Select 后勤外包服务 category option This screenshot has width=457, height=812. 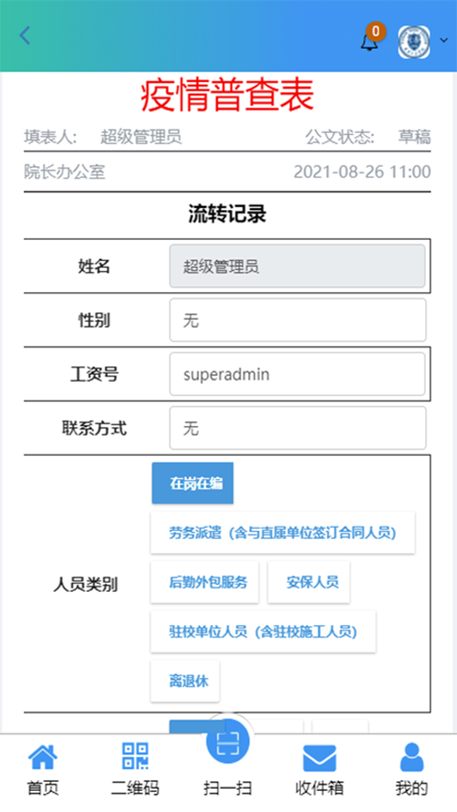(204, 582)
